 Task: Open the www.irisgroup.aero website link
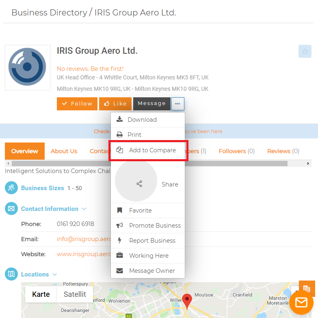(x=84, y=254)
